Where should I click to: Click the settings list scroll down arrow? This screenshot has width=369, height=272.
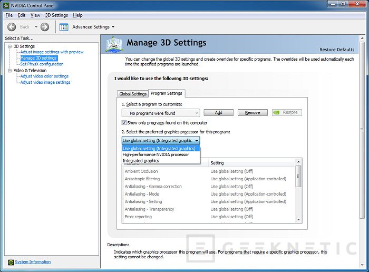[x=298, y=219]
